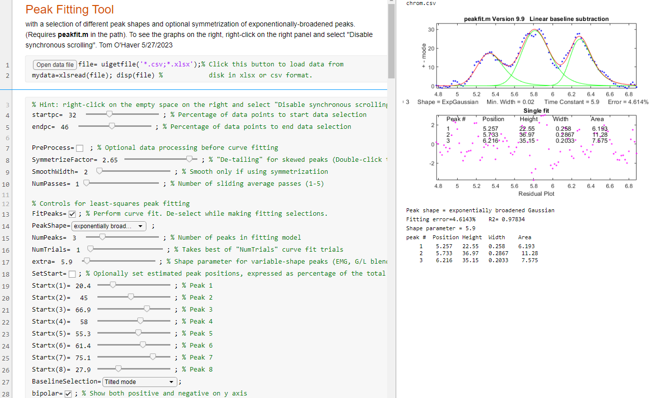
Task: Click the SmoothWidth slider knob
Action: [x=99, y=172]
